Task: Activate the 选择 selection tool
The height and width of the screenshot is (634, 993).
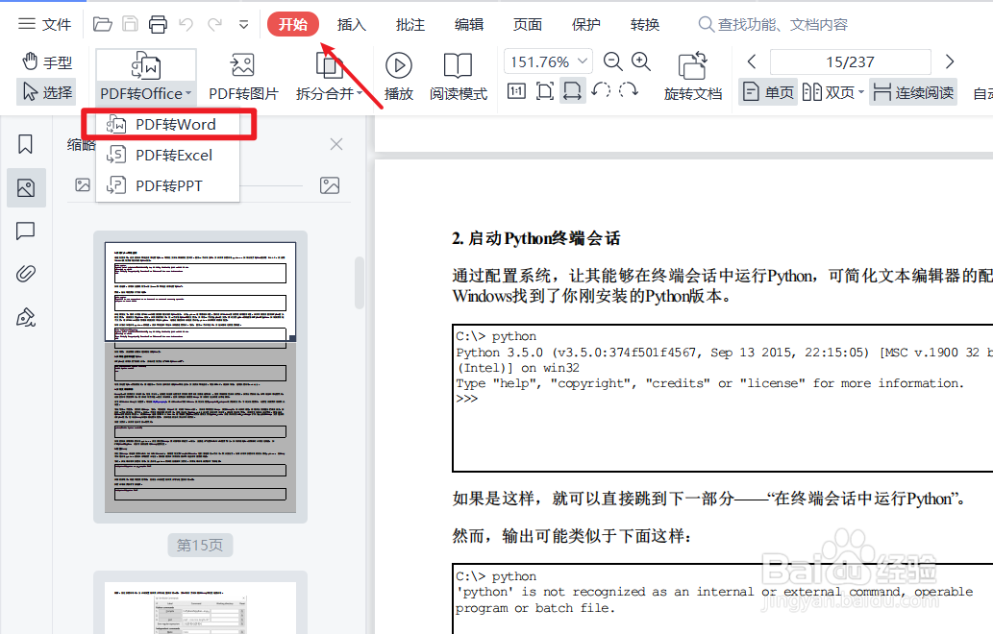Action: 47,92
